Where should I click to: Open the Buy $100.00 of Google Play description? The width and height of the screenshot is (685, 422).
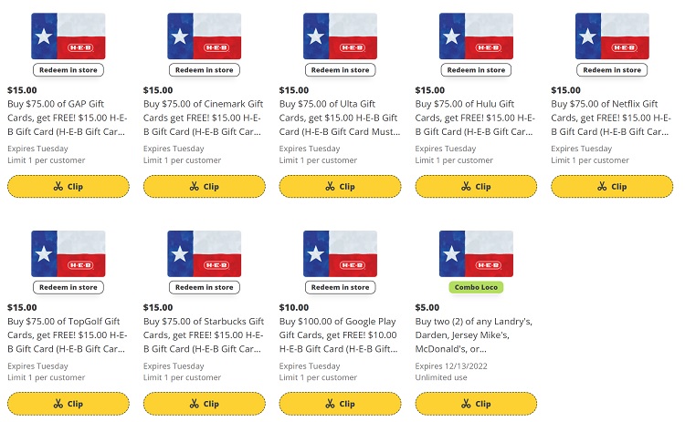339,335
